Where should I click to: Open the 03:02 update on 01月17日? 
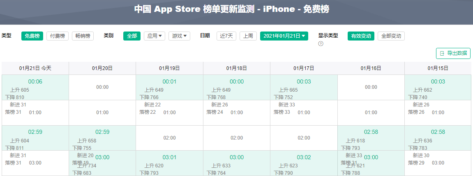click(304, 157)
